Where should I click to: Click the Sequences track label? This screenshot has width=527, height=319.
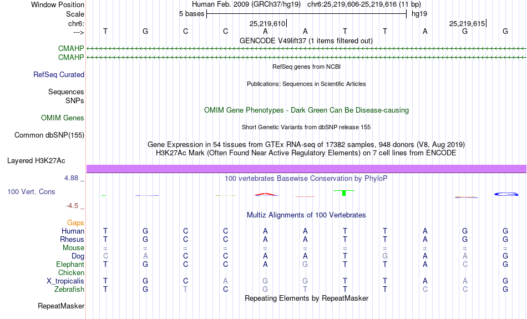66,92
